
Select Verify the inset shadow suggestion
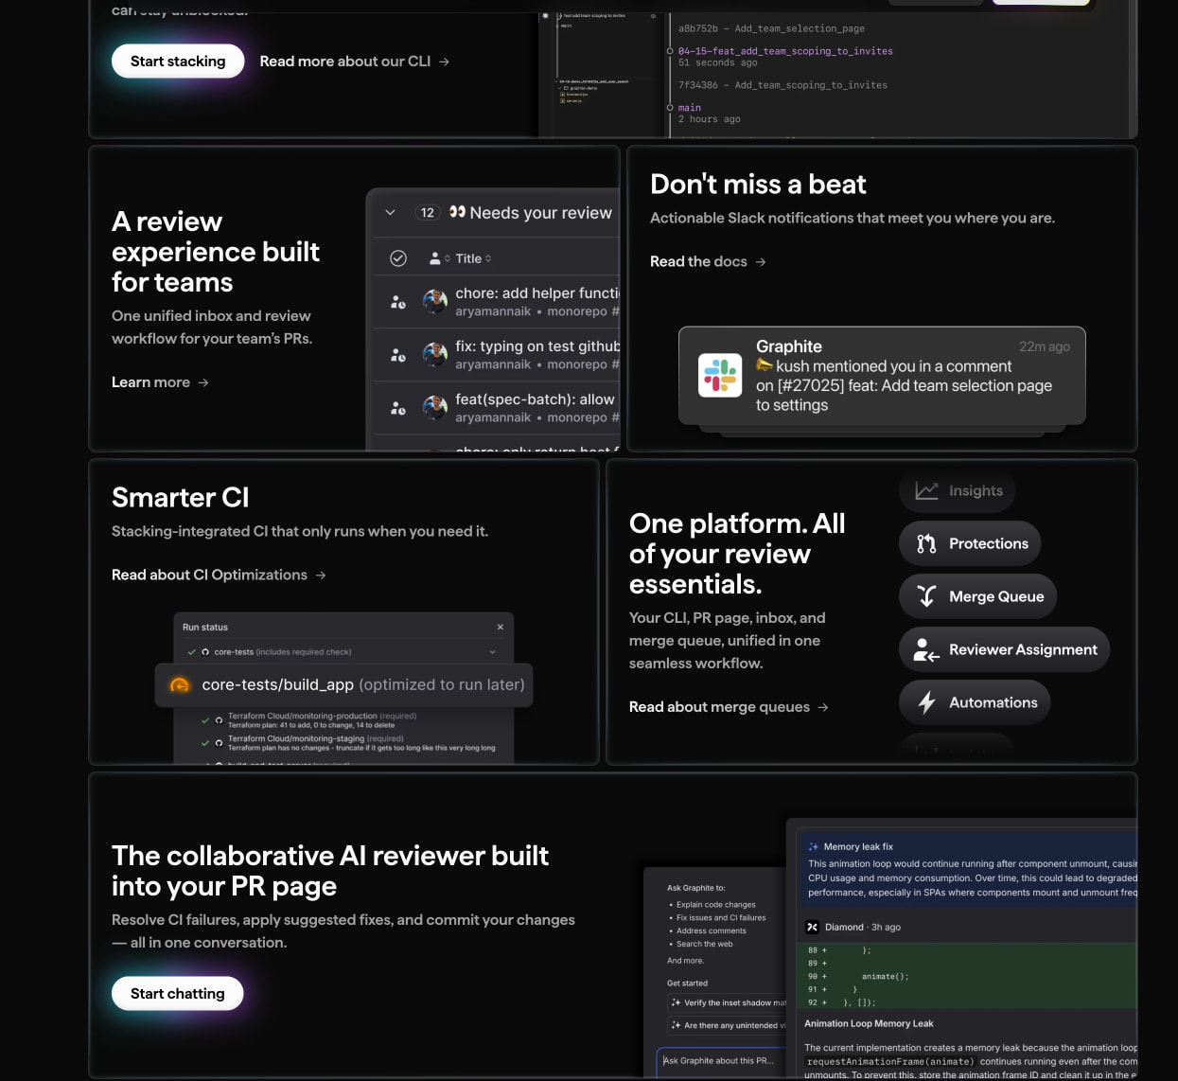tap(728, 1002)
